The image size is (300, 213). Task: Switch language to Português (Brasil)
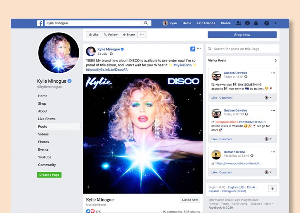(234, 191)
